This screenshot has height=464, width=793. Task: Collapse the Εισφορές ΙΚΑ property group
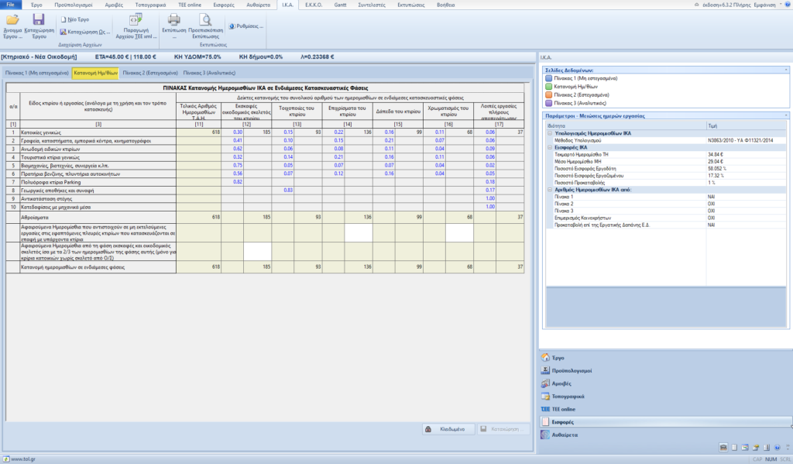[x=549, y=146]
